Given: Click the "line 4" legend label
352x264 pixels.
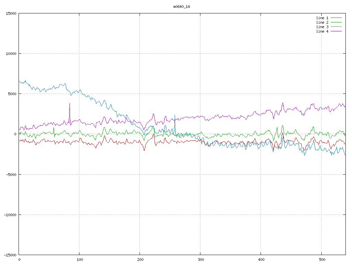Looking at the screenshot, I should [322, 31].
